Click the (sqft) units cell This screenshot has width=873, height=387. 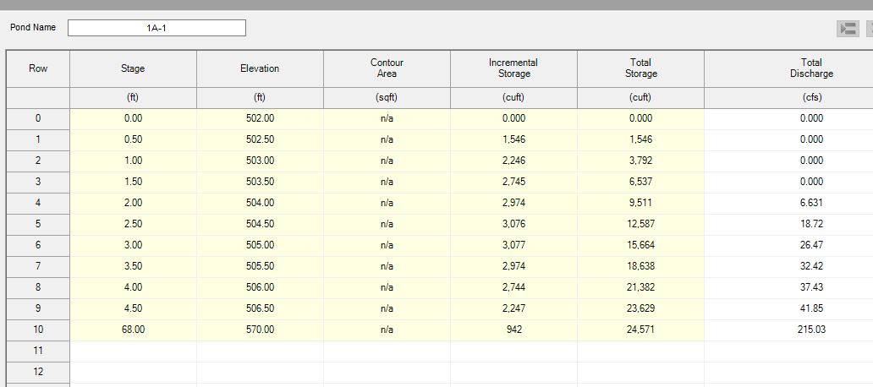(387, 97)
